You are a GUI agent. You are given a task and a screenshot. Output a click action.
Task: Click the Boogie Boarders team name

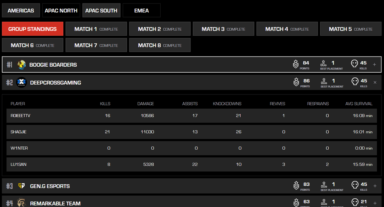click(53, 65)
